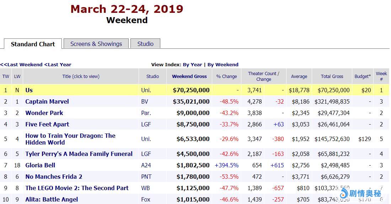Screen dimensions: 391x204
Task: Click the Total Gross column header
Action: pyautogui.click(x=332, y=76)
